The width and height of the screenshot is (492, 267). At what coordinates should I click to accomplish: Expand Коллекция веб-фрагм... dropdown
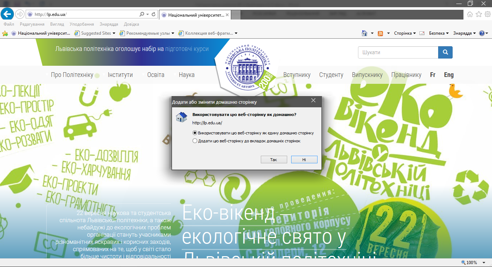click(x=236, y=33)
